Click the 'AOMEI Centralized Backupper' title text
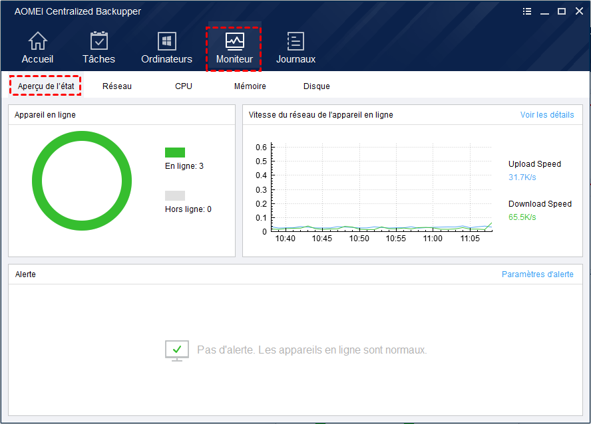 tap(78, 11)
